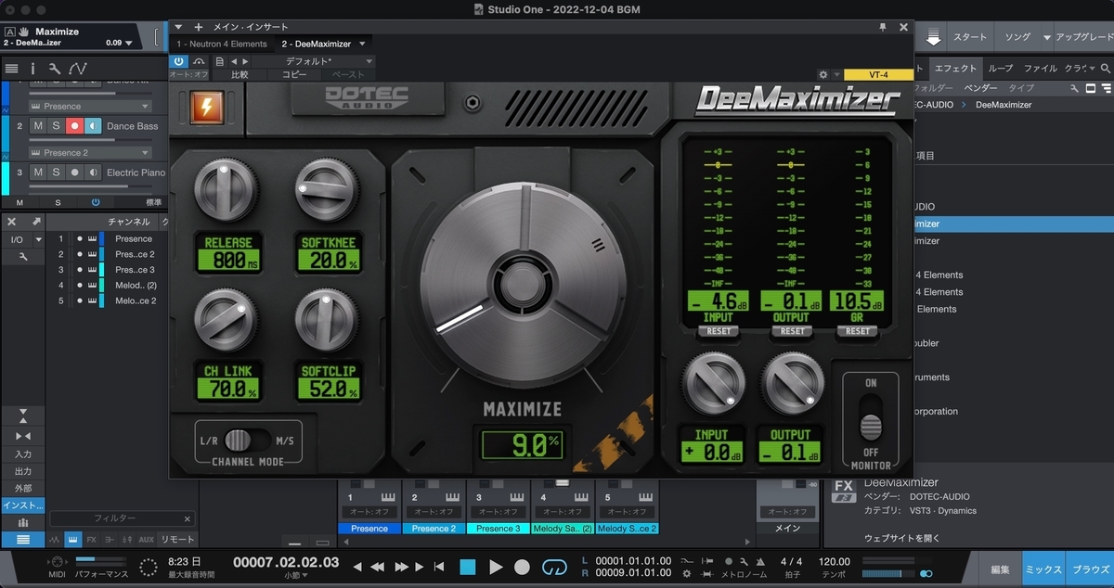The height and width of the screenshot is (588, 1114).
Task: Flip the ON/OFF monitor switch
Action: pyautogui.click(x=870, y=417)
